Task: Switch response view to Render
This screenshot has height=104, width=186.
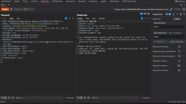Action: pos(102,18)
